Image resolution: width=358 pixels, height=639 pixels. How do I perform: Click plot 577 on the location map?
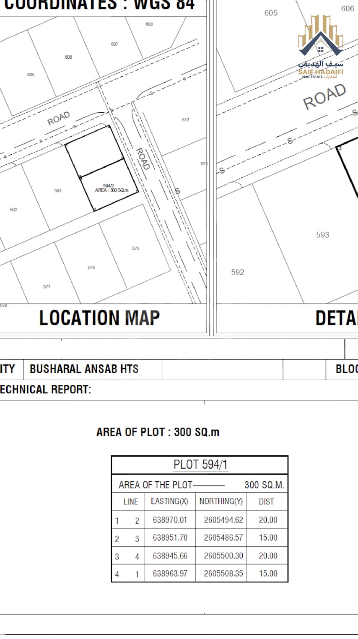tap(47, 287)
